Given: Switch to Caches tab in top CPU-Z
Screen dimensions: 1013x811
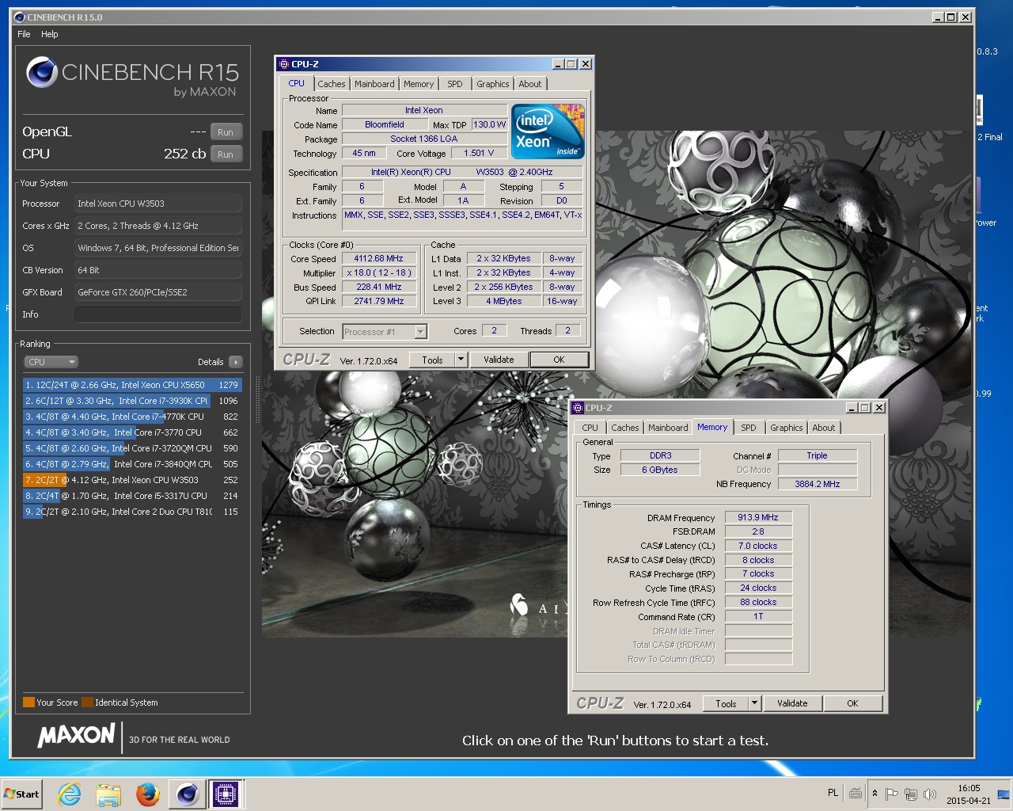Looking at the screenshot, I should tap(332, 84).
